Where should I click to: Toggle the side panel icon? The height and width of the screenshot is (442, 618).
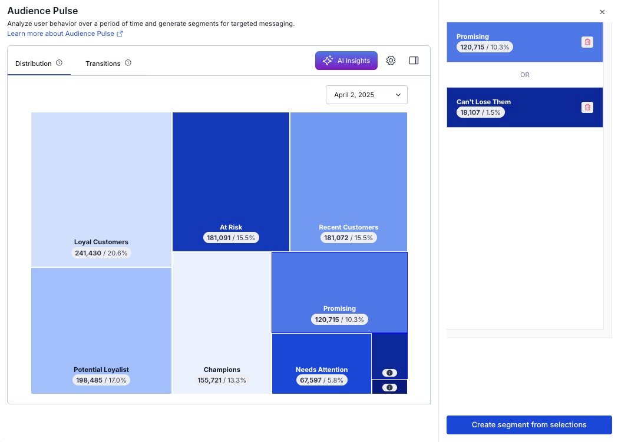click(x=414, y=61)
